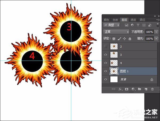Switch to the 通道 tab
This screenshot has width=160, height=121.
(133, 19)
